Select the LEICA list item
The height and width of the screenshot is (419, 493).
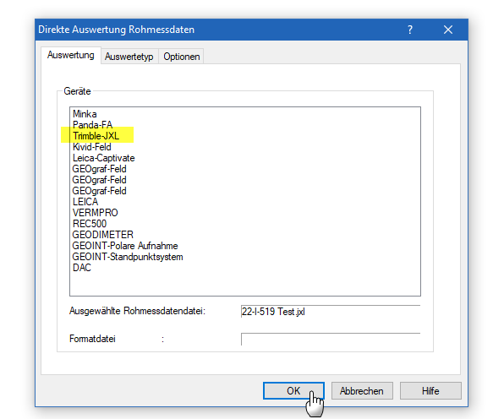85,202
